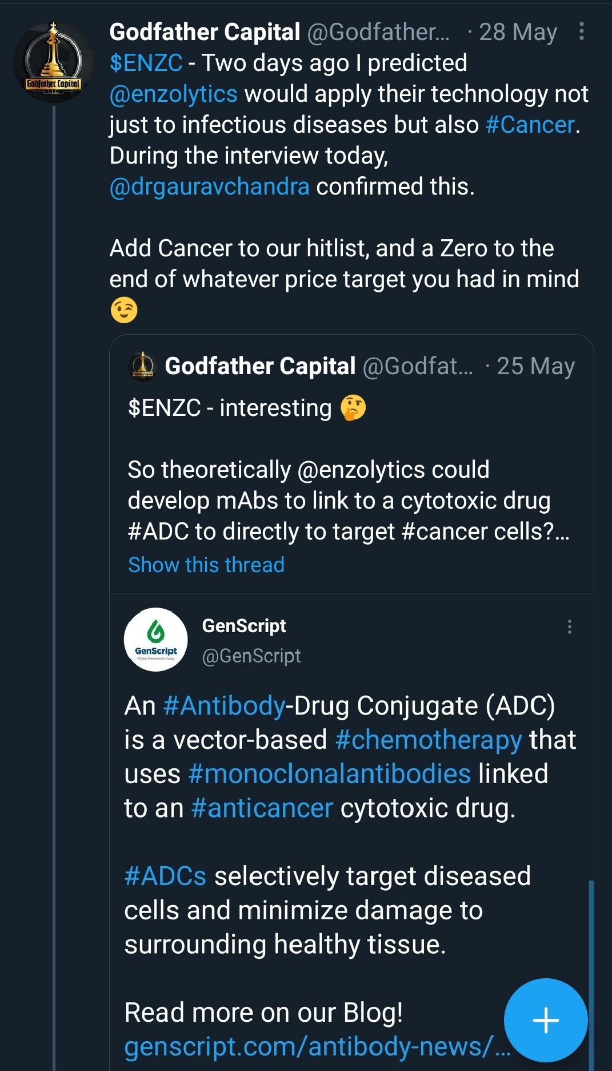Tap the #monoclonalantibodies hashtag

329,773
